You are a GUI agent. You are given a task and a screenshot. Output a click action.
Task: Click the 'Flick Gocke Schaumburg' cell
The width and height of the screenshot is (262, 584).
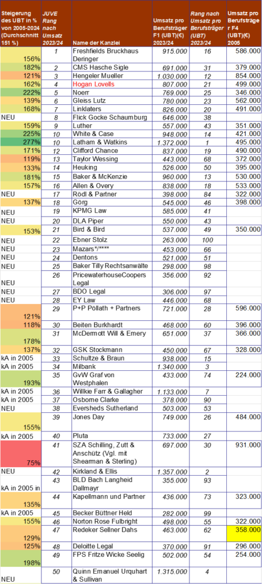click(x=112, y=117)
